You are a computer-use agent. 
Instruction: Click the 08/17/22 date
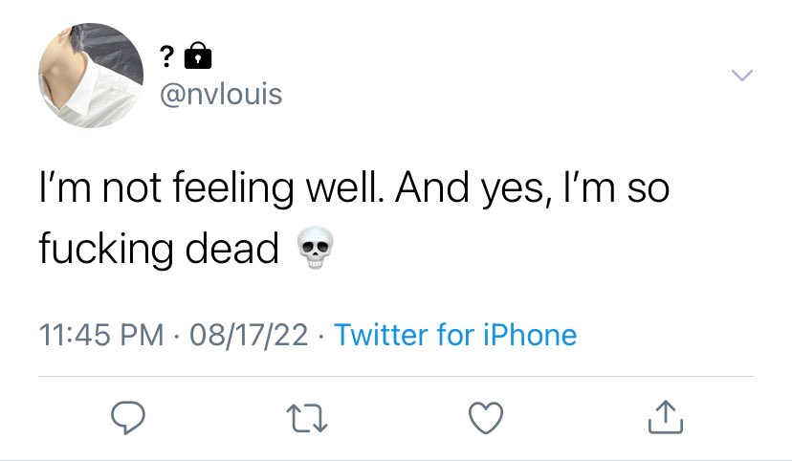(x=249, y=335)
